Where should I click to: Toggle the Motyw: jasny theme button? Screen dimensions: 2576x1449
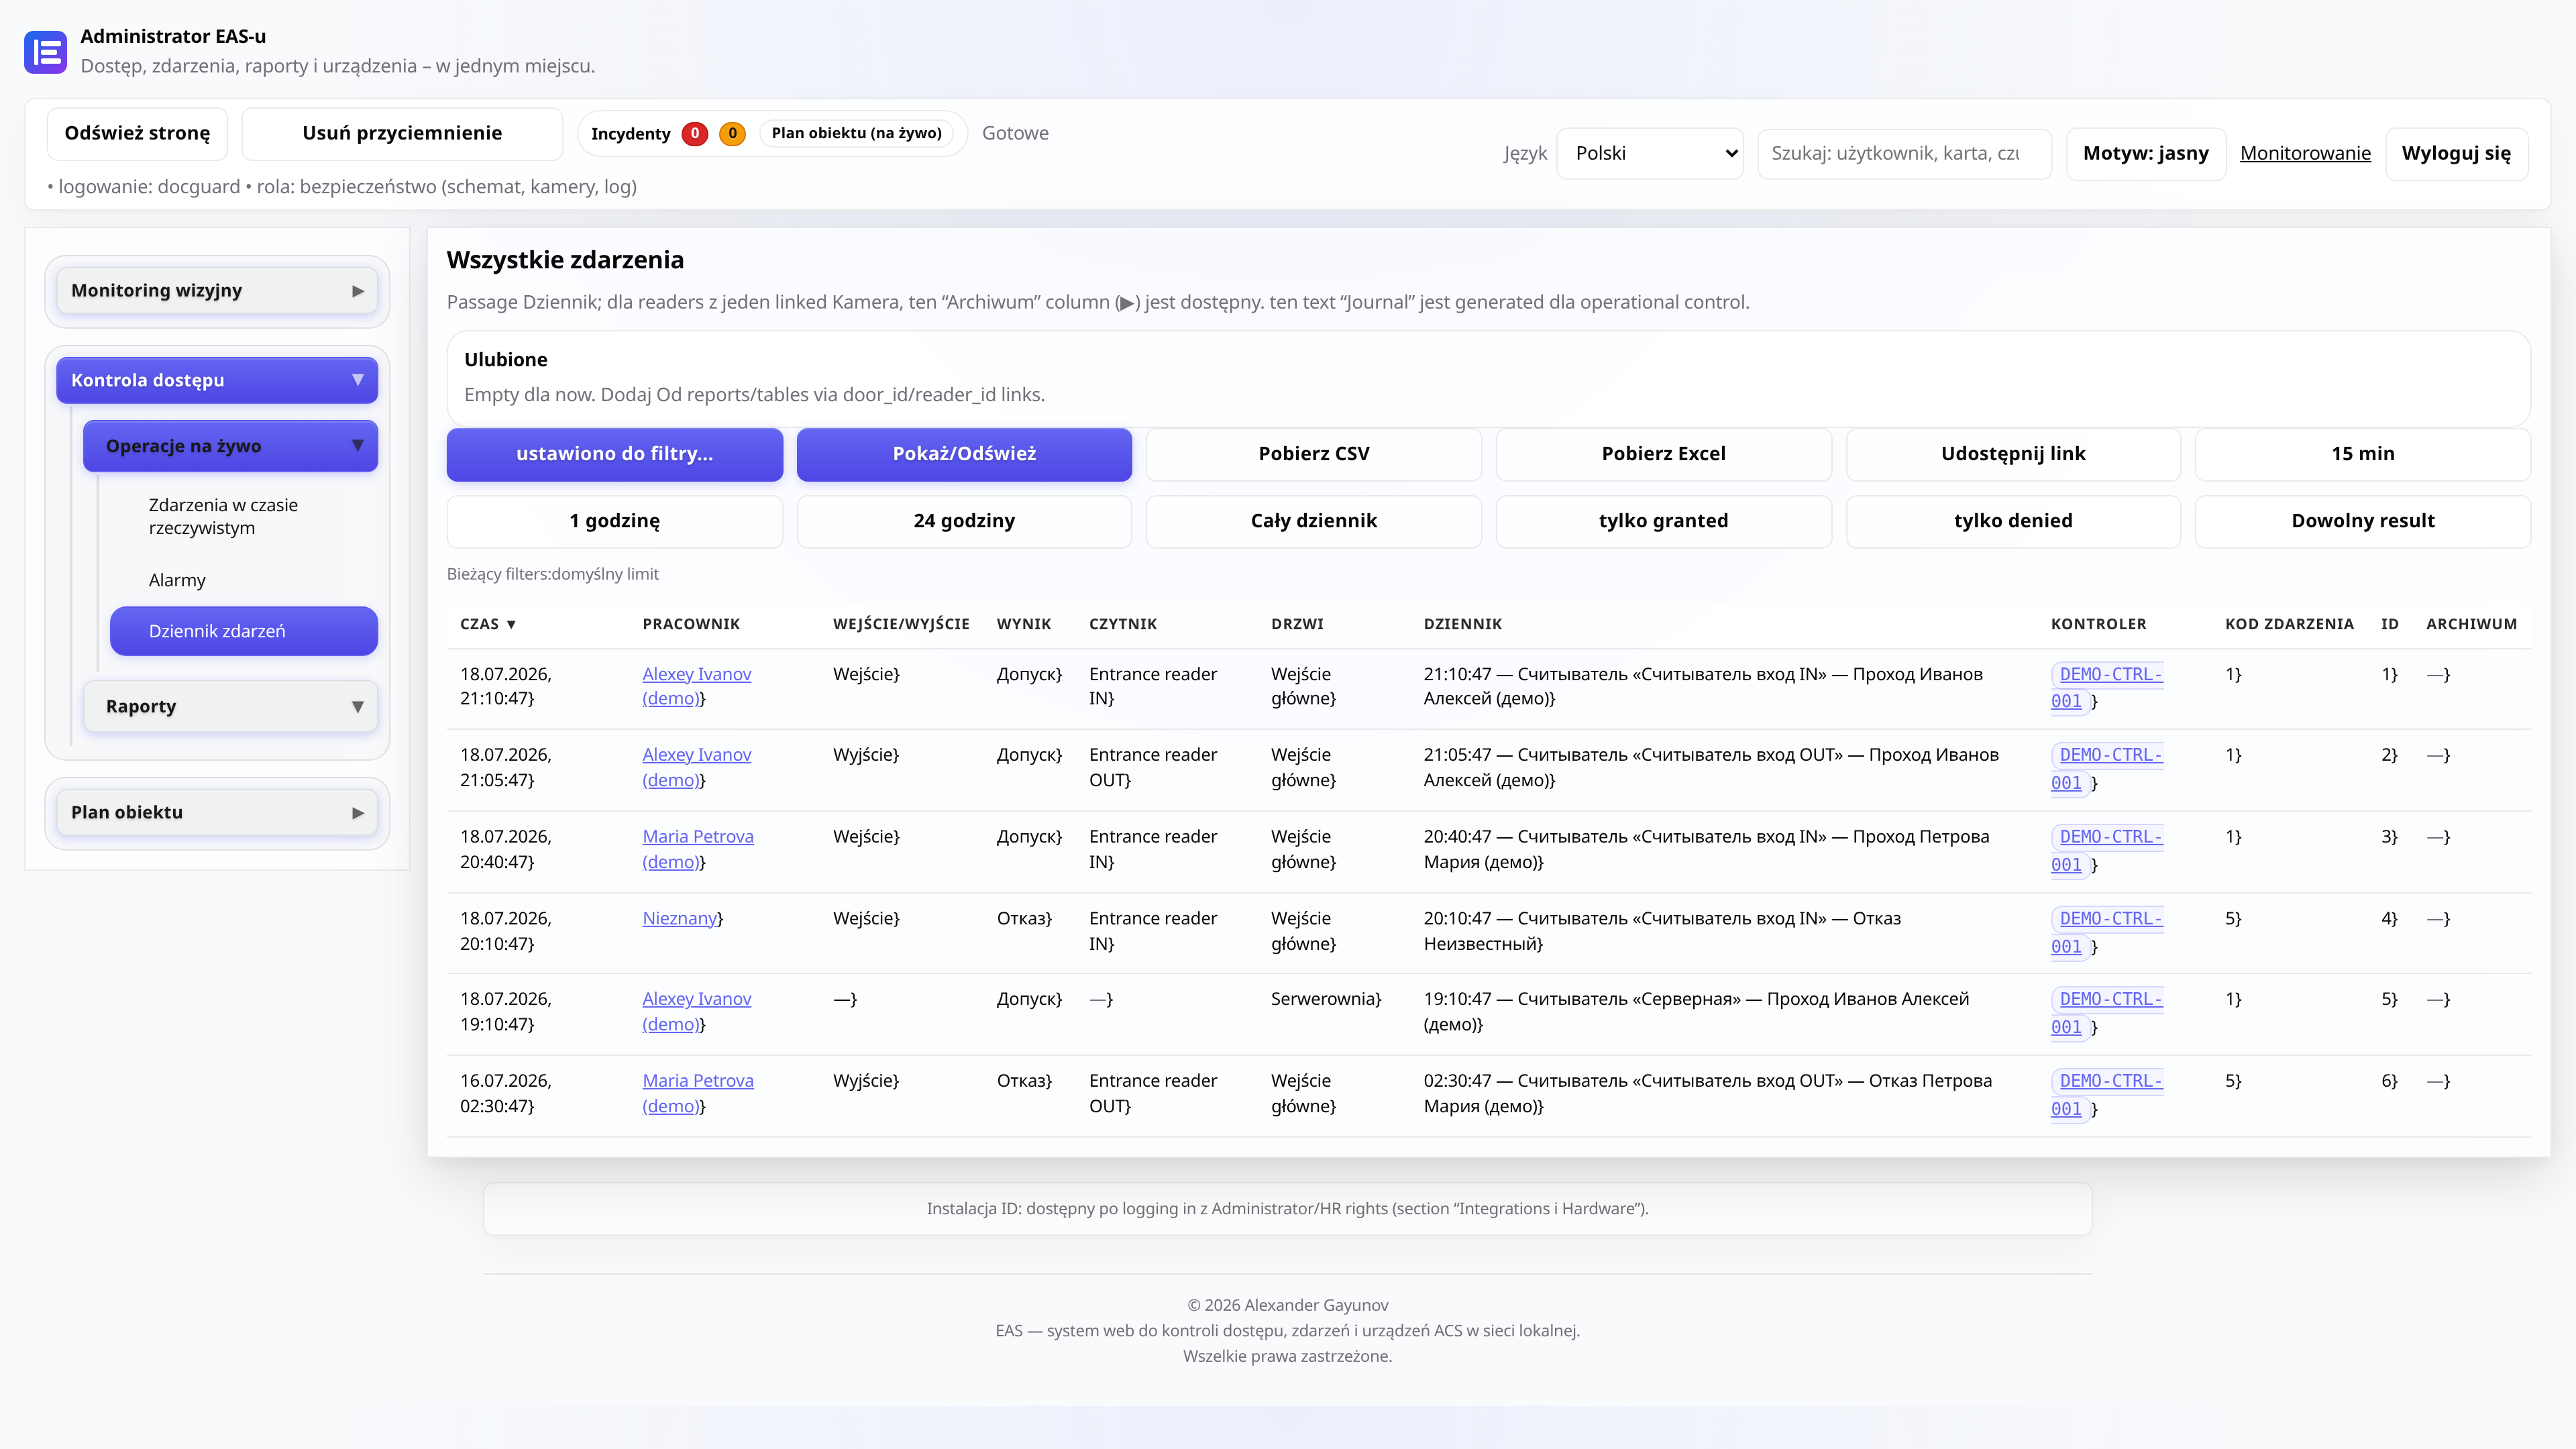(2146, 153)
